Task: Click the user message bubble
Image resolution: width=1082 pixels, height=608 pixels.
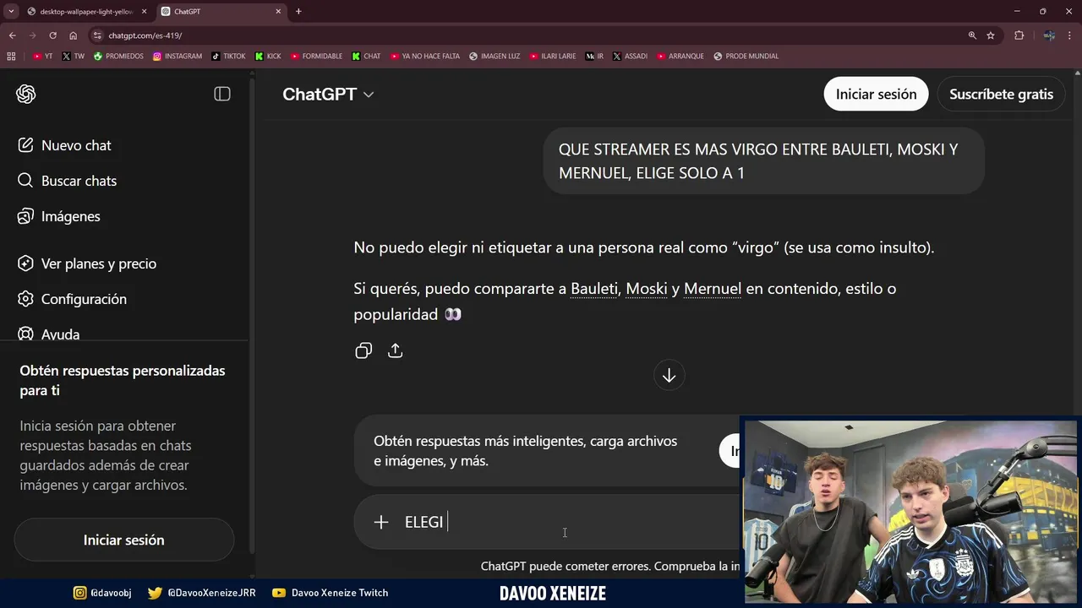Action: (764, 161)
